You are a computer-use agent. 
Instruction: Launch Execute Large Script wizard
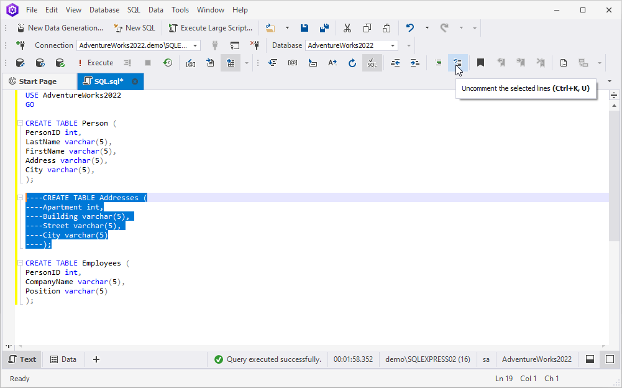click(211, 28)
